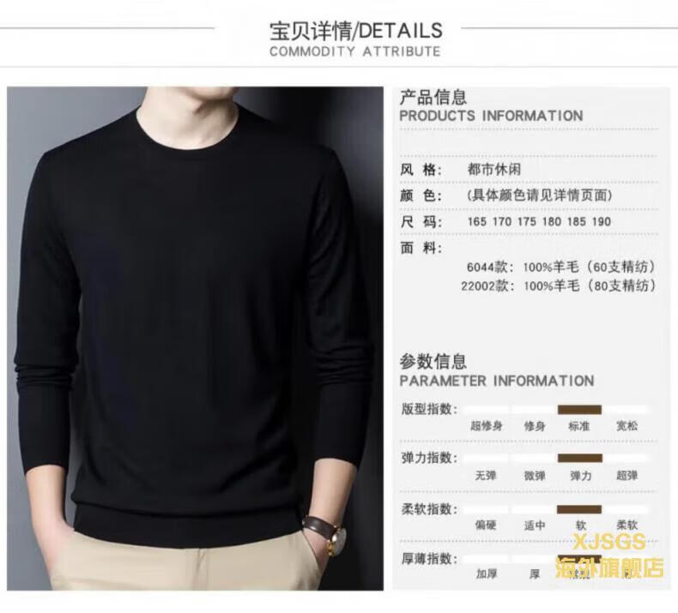
Task: Select the brown 版型指数 indicator bar
Action: 579,410
